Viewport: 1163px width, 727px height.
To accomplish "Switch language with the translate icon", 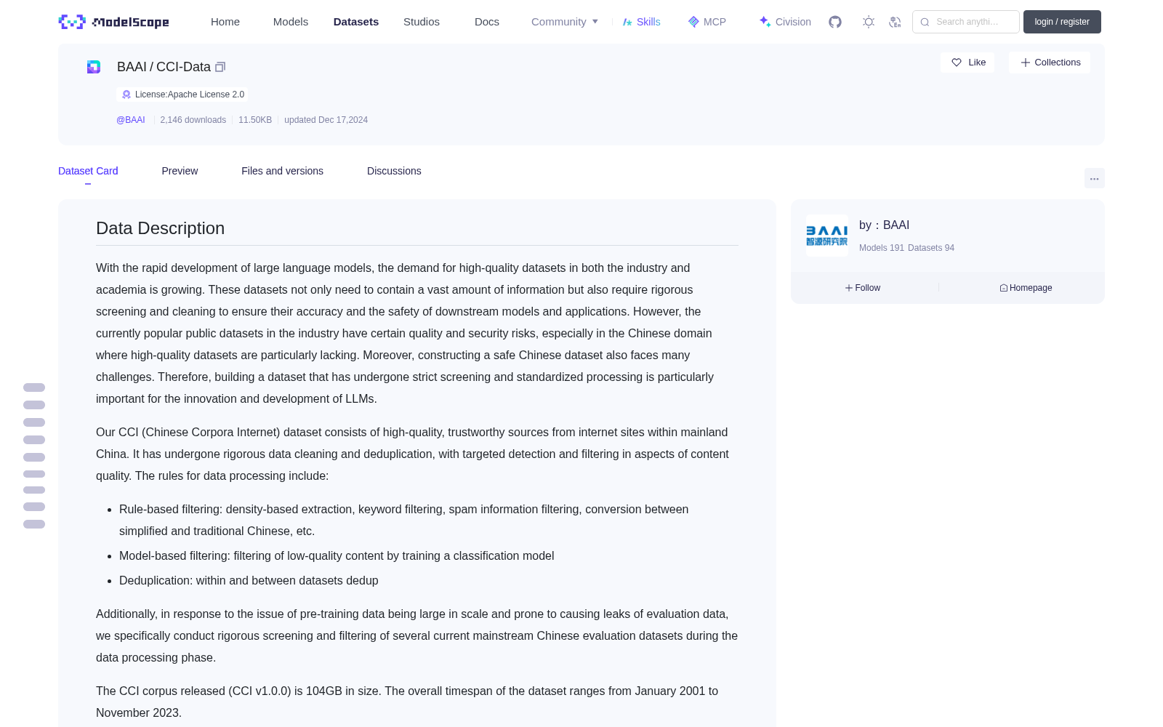I will pos(896,22).
